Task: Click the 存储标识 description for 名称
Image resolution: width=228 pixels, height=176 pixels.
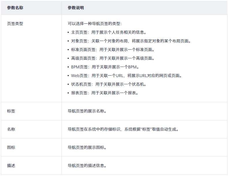Action: pos(123,129)
